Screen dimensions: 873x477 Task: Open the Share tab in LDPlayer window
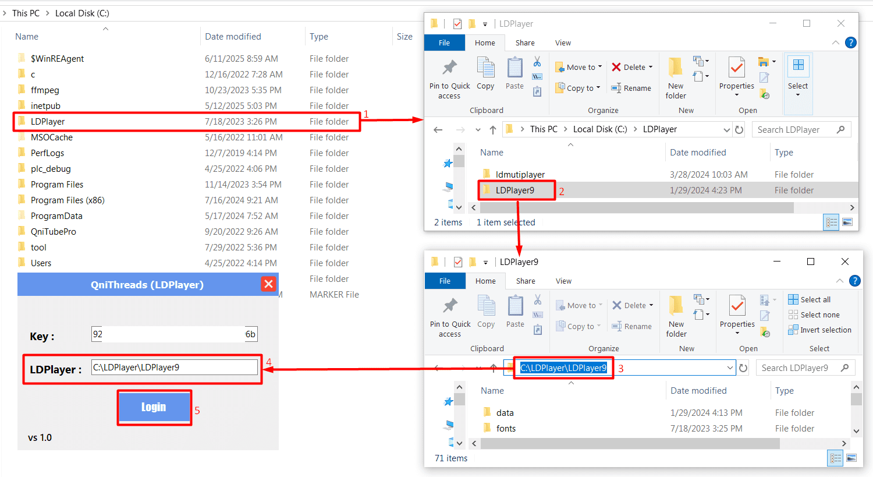(525, 43)
